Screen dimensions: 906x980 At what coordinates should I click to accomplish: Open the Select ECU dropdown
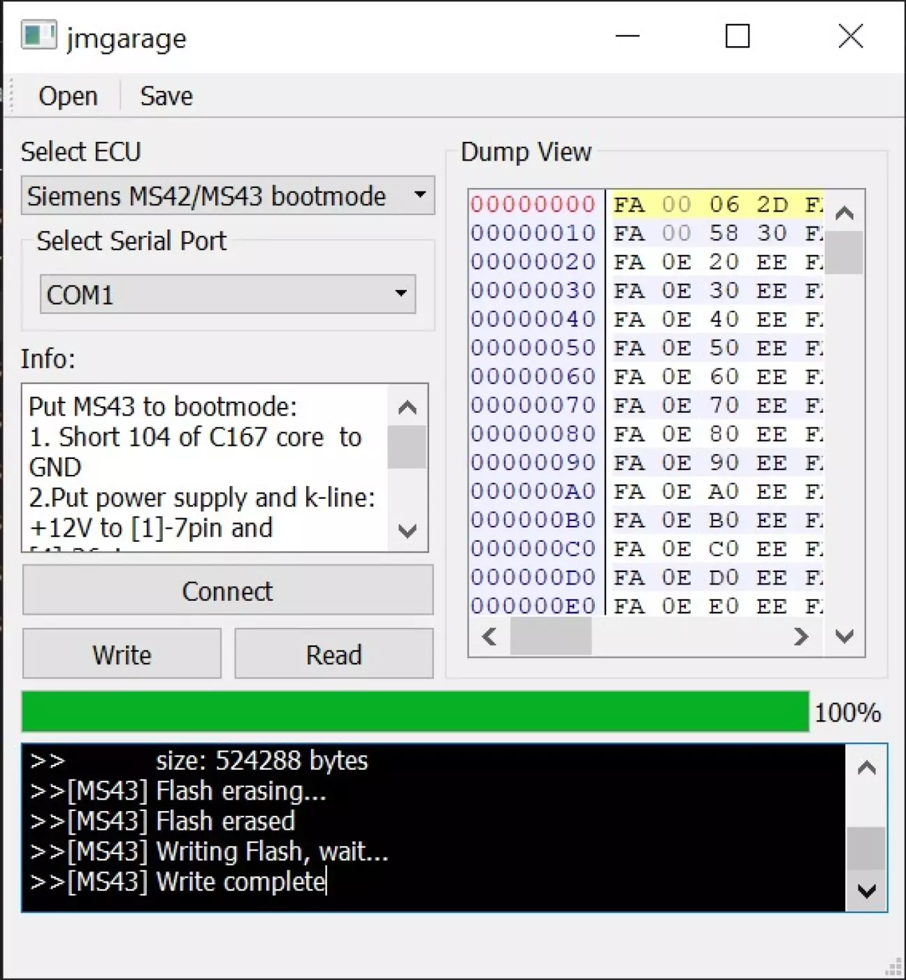228,196
